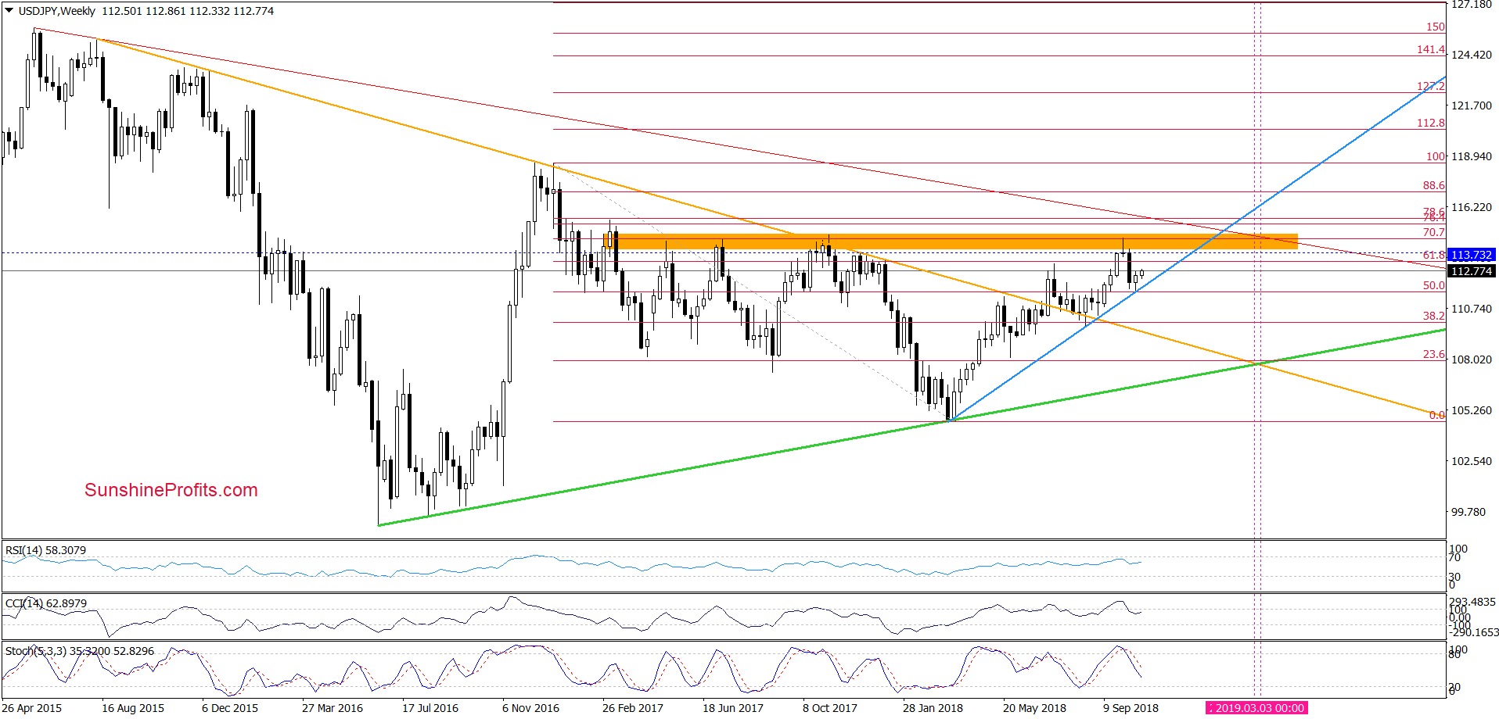Image resolution: width=1499 pixels, height=719 pixels.
Task: Click the price axis value 124.420
Action: tap(1472, 55)
